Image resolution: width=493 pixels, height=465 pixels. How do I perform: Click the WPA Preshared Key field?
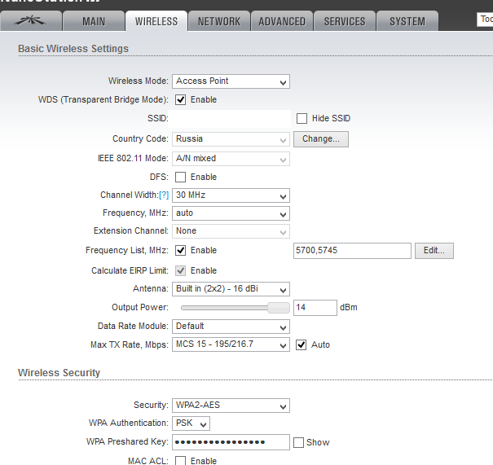(231, 442)
